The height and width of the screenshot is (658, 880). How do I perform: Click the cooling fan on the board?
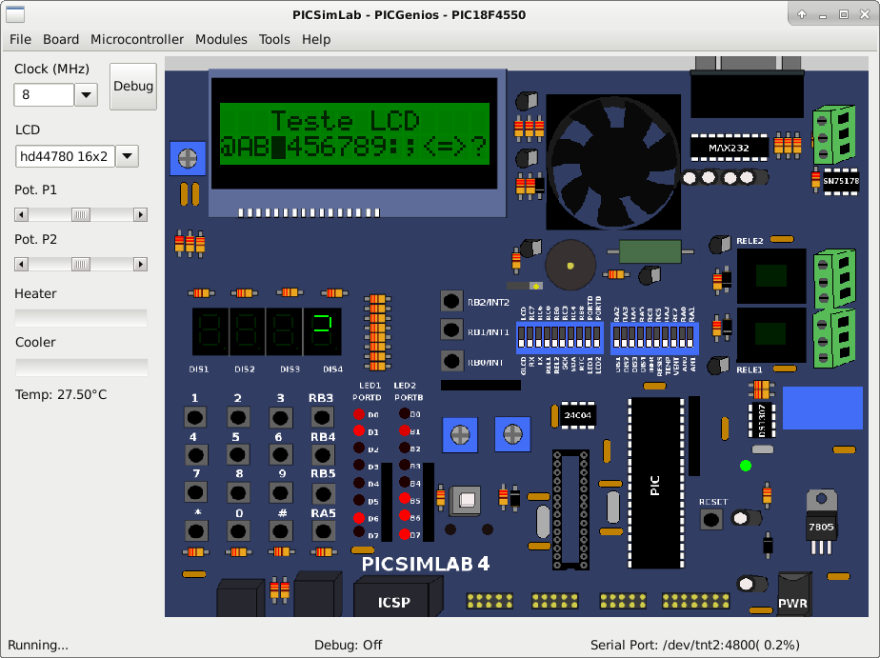click(x=613, y=162)
